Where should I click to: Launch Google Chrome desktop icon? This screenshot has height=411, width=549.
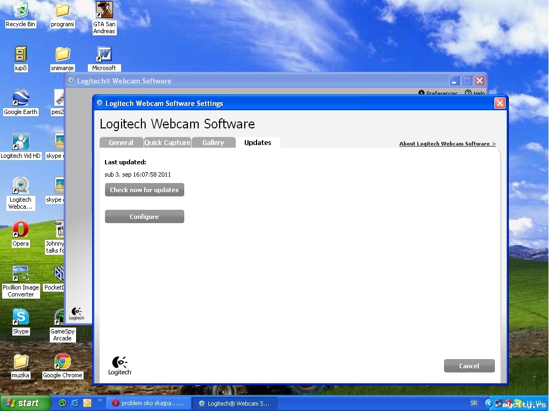(x=62, y=366)
